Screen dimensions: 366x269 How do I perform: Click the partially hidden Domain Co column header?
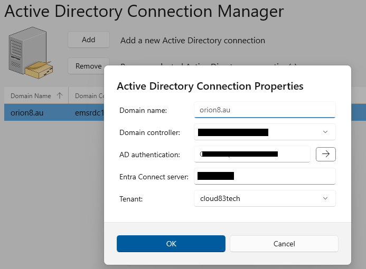pyautogui.click(x=87, y=96)
